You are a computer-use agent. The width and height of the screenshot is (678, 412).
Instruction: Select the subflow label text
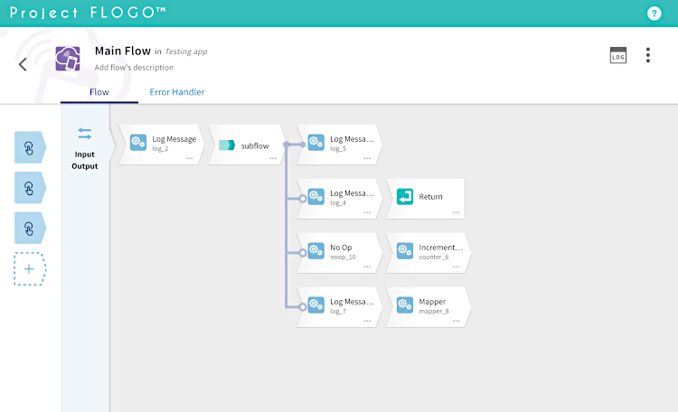pos(255,146)
